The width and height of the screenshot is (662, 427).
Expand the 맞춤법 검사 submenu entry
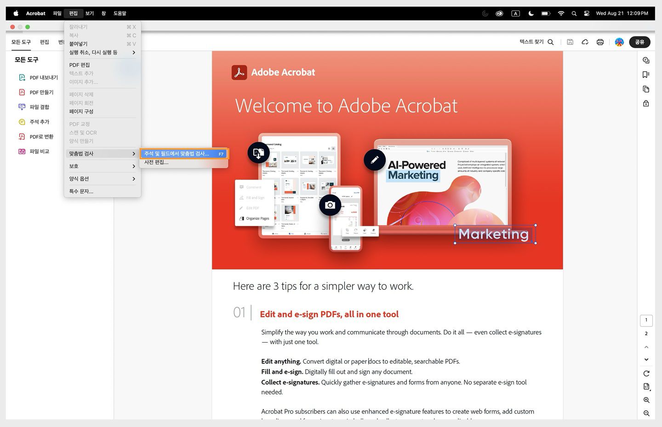tap(103, 153)
